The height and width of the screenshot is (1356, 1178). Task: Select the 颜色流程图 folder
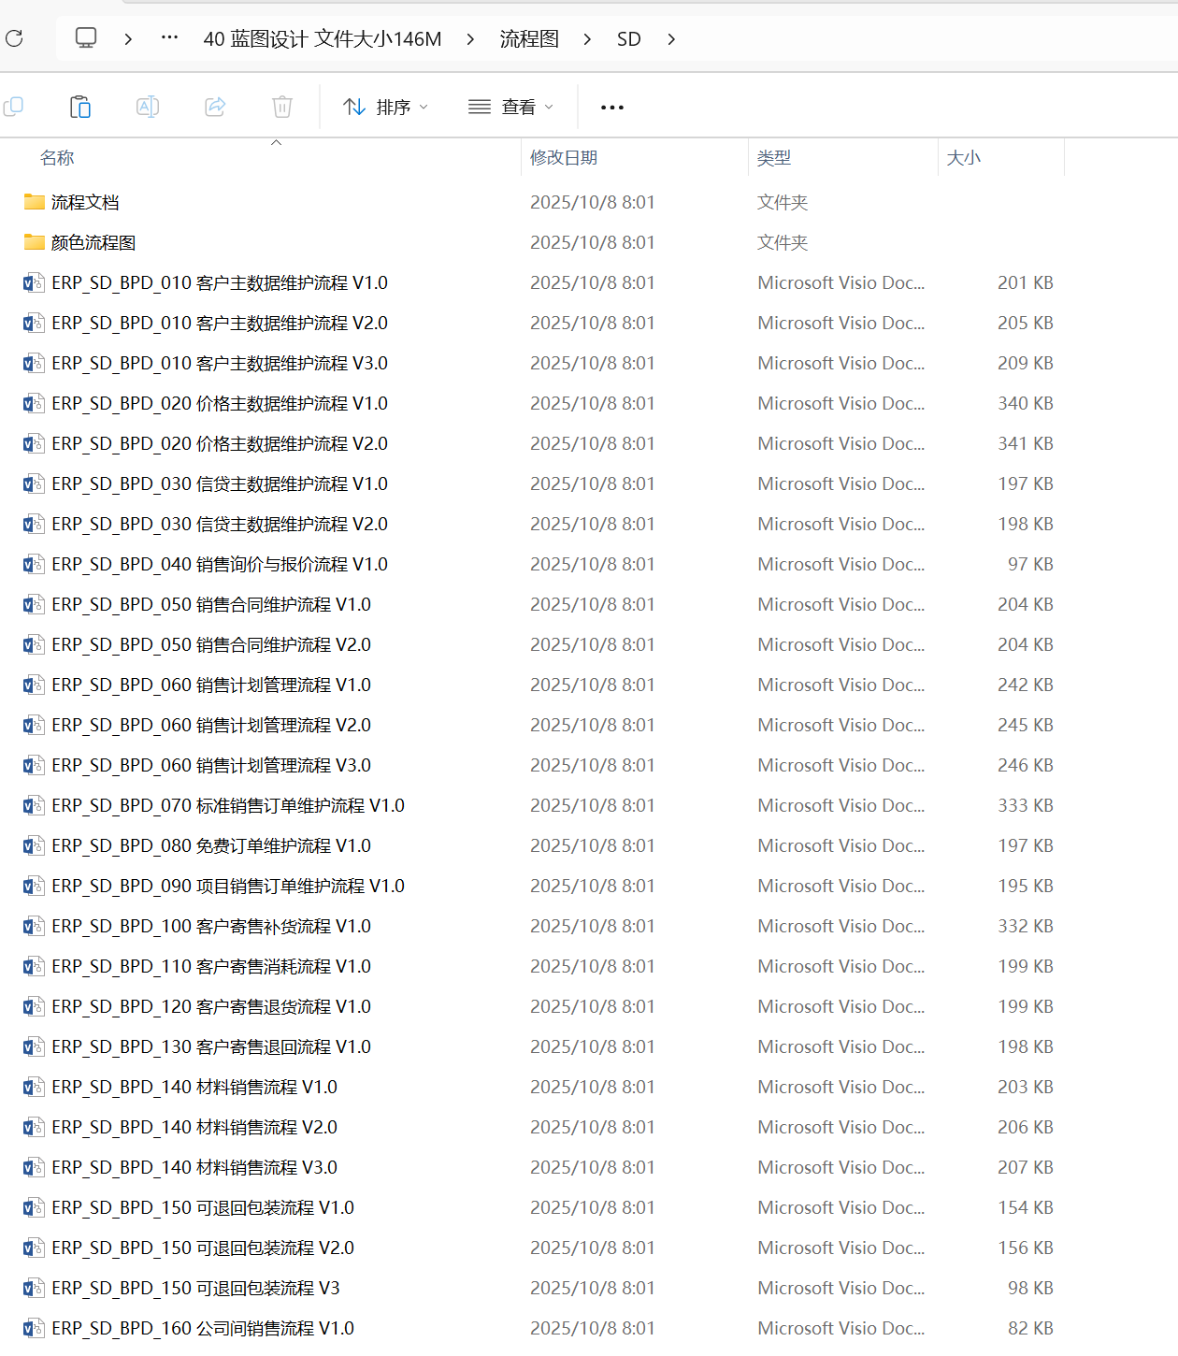93,243
